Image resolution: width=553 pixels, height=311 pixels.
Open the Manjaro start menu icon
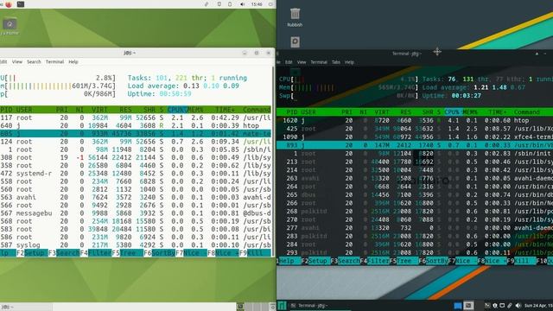tap(282, 305)
